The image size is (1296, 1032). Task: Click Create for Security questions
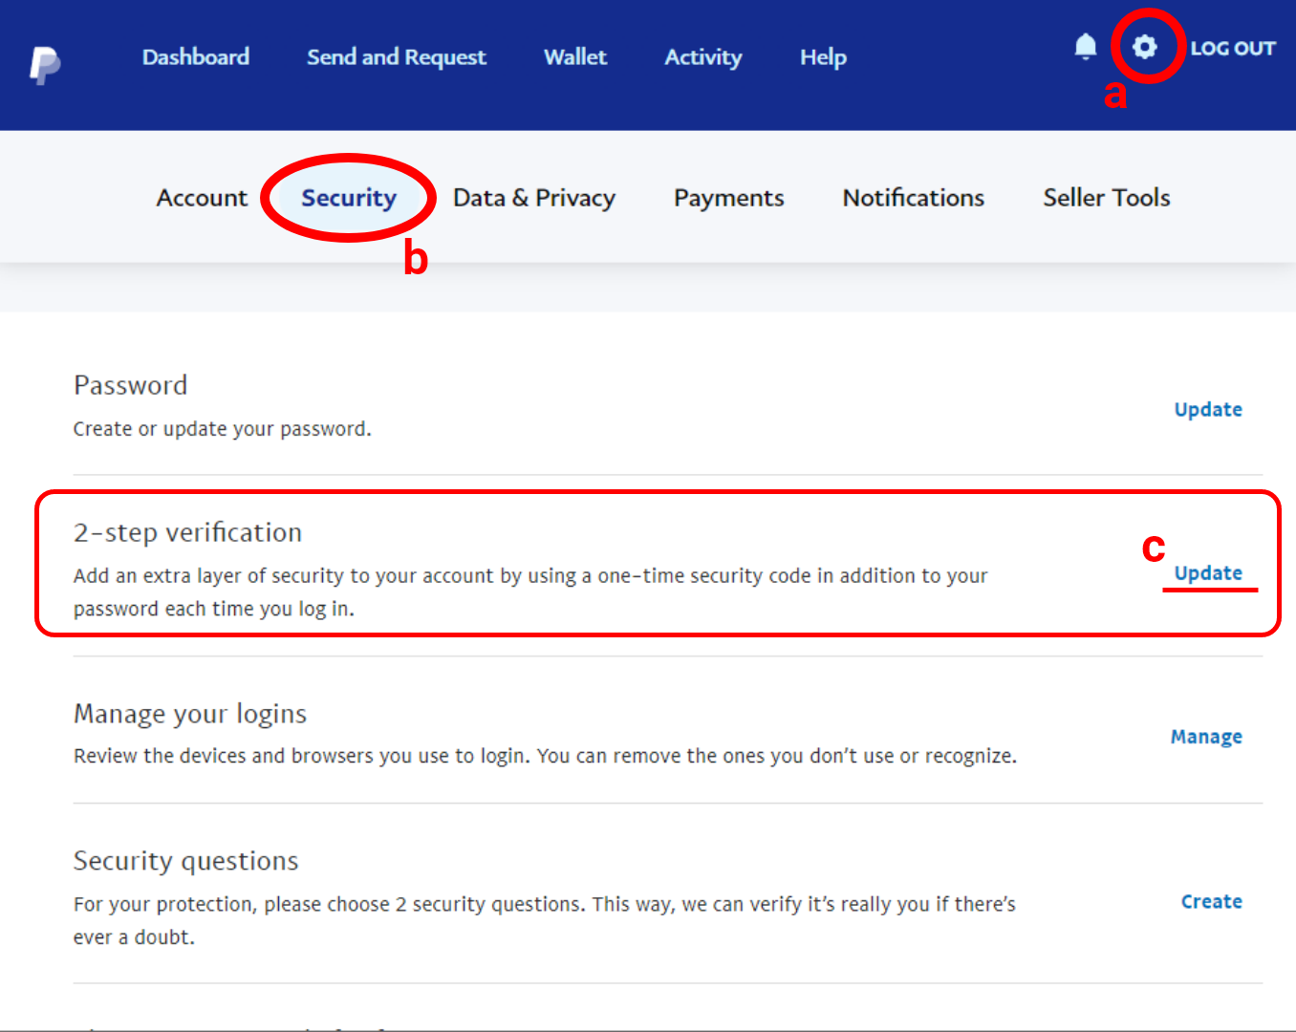(x=1212, y=901)
